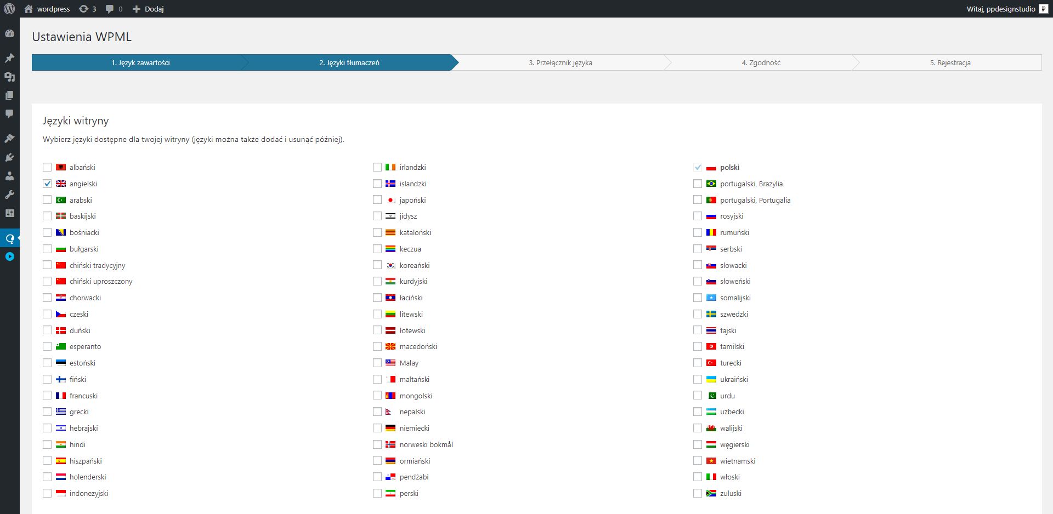Click the chiński uproszczony label
Viewport: 1053px width, 514px height.
101,281
